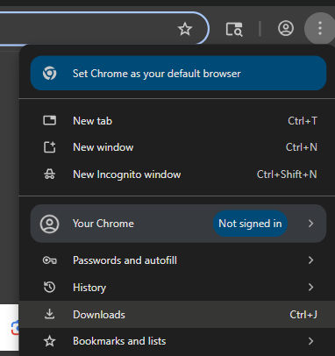Open Passwords and autofill

pyautogui.click(x=177, y=260)
